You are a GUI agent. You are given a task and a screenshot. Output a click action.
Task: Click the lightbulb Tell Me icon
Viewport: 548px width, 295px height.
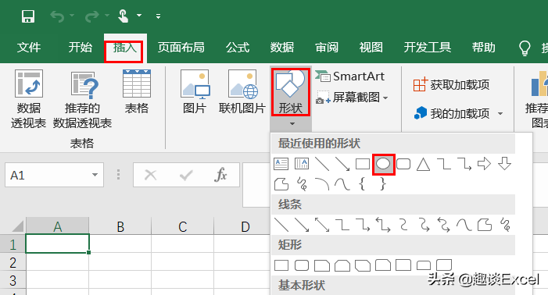(525, 48)
